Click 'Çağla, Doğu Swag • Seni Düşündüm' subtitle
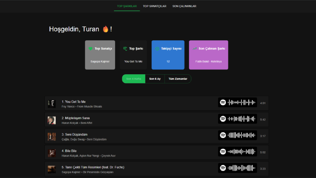Image resolution: width=316 pixels, height=178 pixels. (x=84, y=139)
